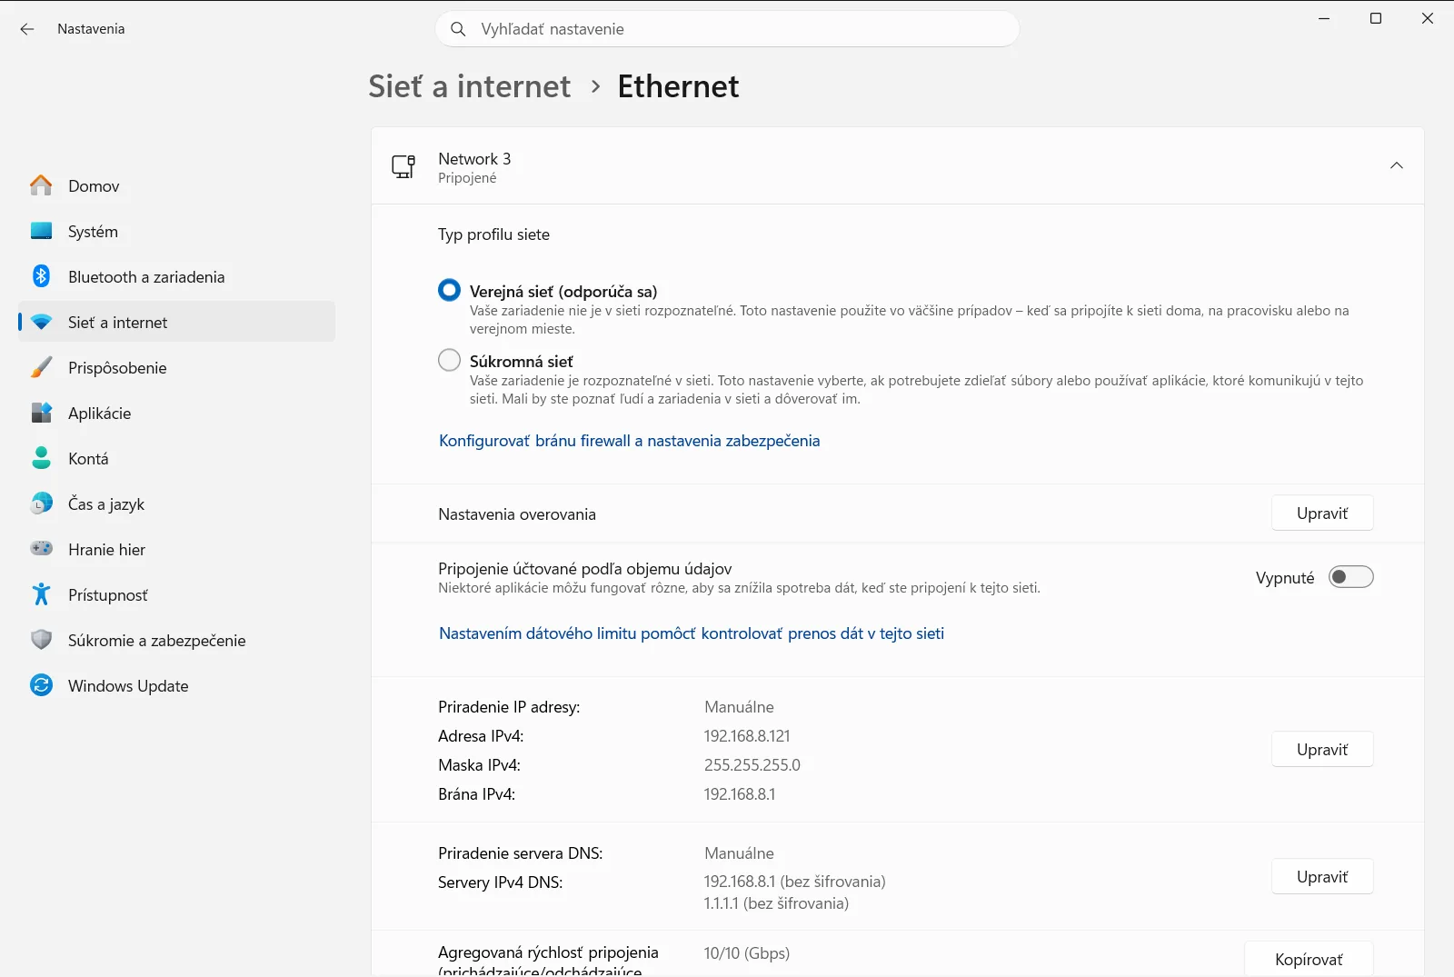Go to Kontá settings

tap(177, 458)
